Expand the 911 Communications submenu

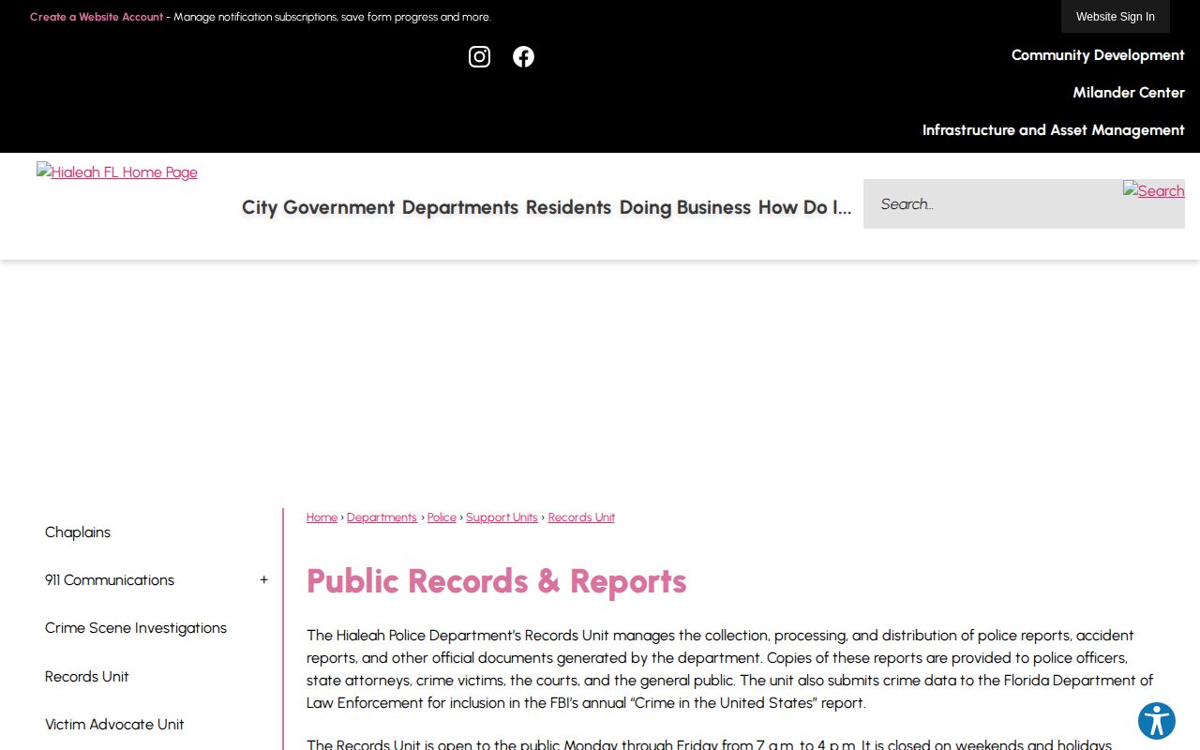(x=263, y=580)
